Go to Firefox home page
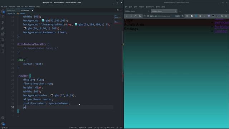The height and width of the screenshot is (129, 229). click(140, 16)
